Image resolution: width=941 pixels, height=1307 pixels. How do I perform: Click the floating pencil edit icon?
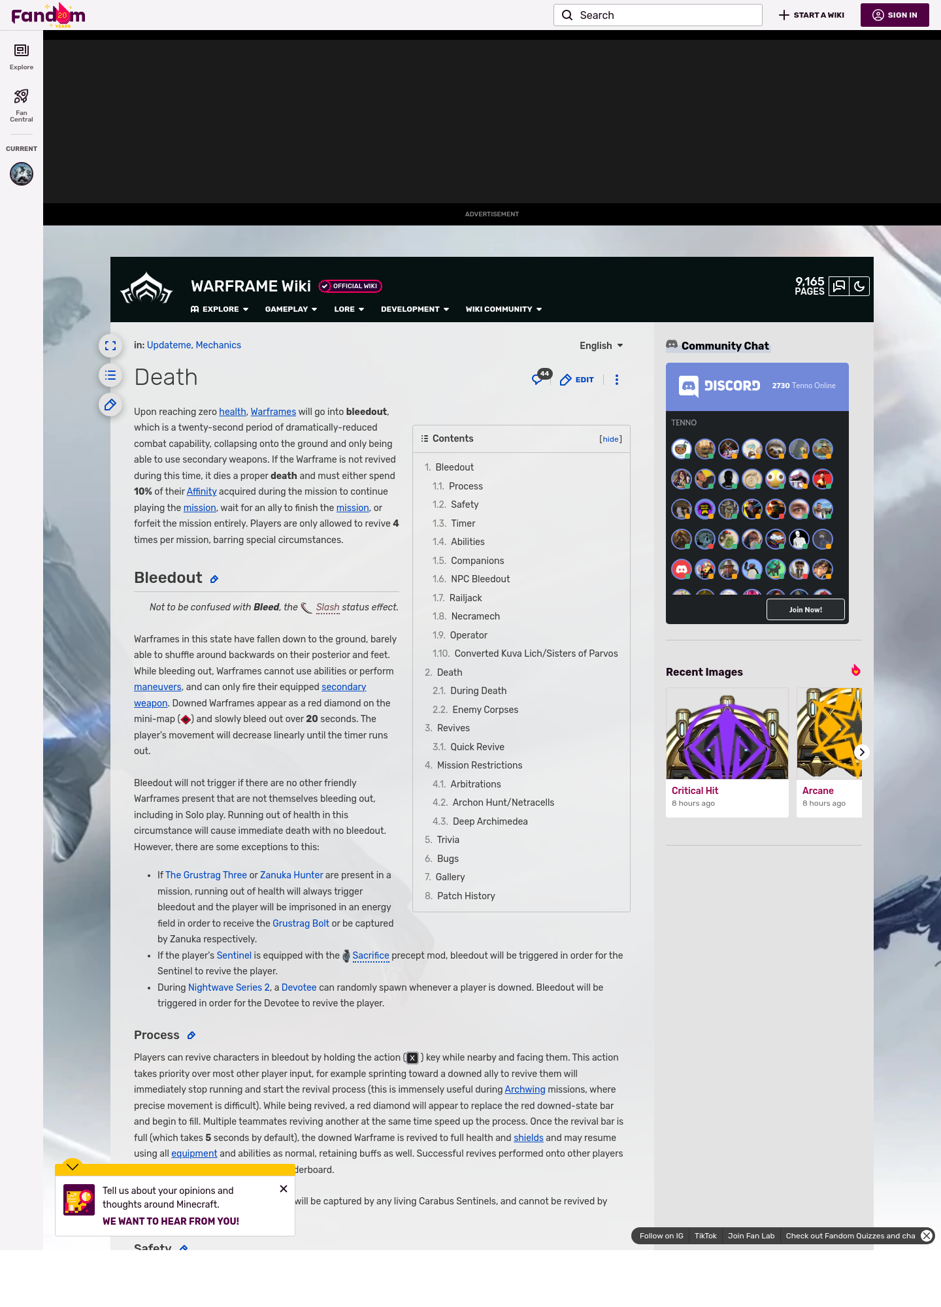click(110, 405)
